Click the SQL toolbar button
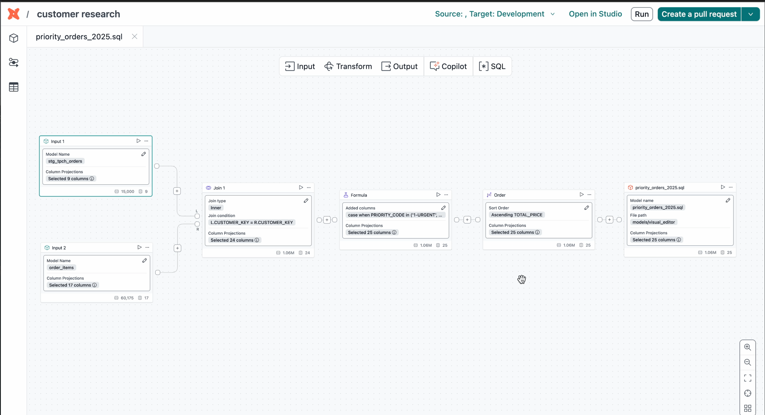Image resolution: width=765 pixels, height=415 pixels. [492, 66]
